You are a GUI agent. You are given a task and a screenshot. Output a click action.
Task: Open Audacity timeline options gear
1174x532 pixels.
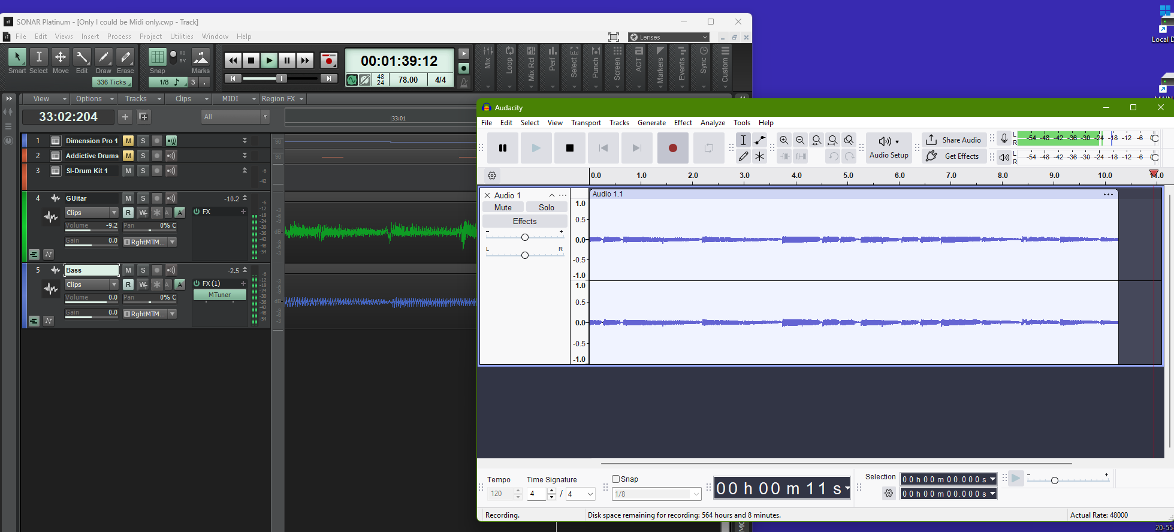[492, 176]
